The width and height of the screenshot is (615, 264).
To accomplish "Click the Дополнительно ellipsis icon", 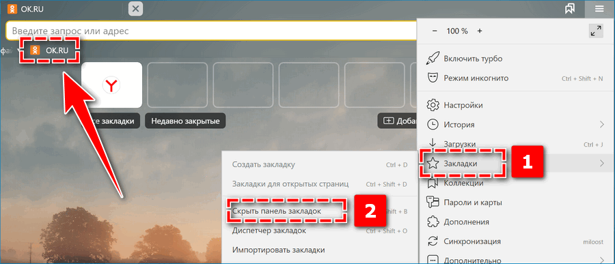I will click(433, 259).
